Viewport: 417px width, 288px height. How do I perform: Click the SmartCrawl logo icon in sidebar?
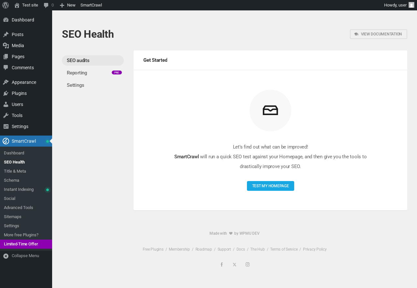point(6,141)
